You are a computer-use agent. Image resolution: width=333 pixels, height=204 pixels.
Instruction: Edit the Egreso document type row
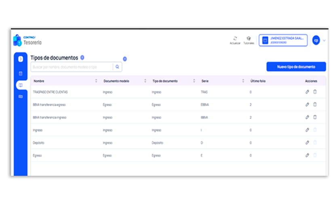pos(307,155)
